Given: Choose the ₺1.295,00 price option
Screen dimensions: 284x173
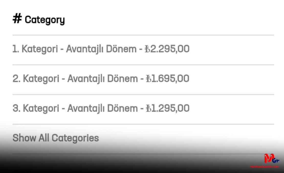Looking at the screenshot, I should 168,109.
